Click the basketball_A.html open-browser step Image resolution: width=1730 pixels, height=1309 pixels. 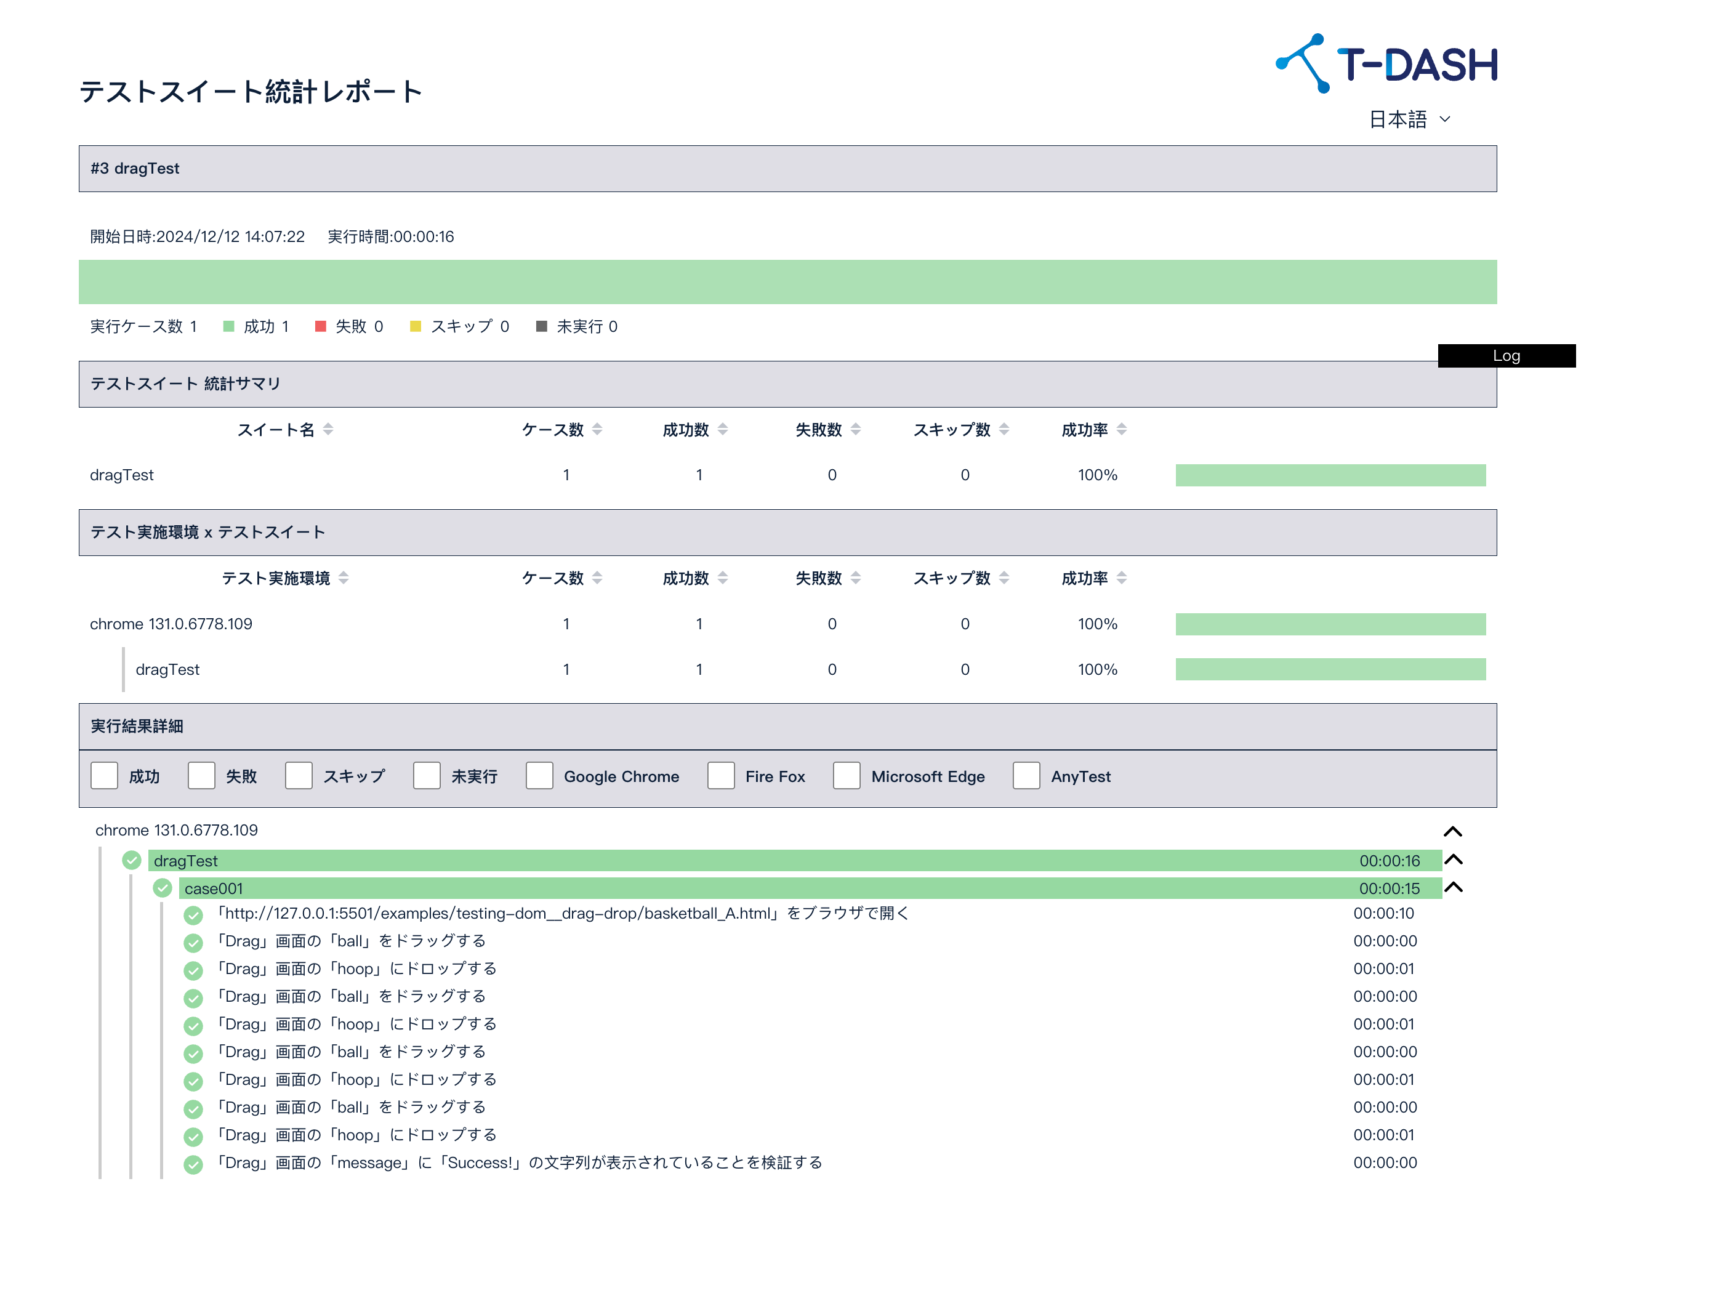pos(563,913)
